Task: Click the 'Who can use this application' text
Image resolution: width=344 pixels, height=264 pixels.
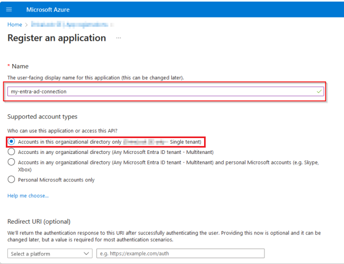Action: point(63,131)
